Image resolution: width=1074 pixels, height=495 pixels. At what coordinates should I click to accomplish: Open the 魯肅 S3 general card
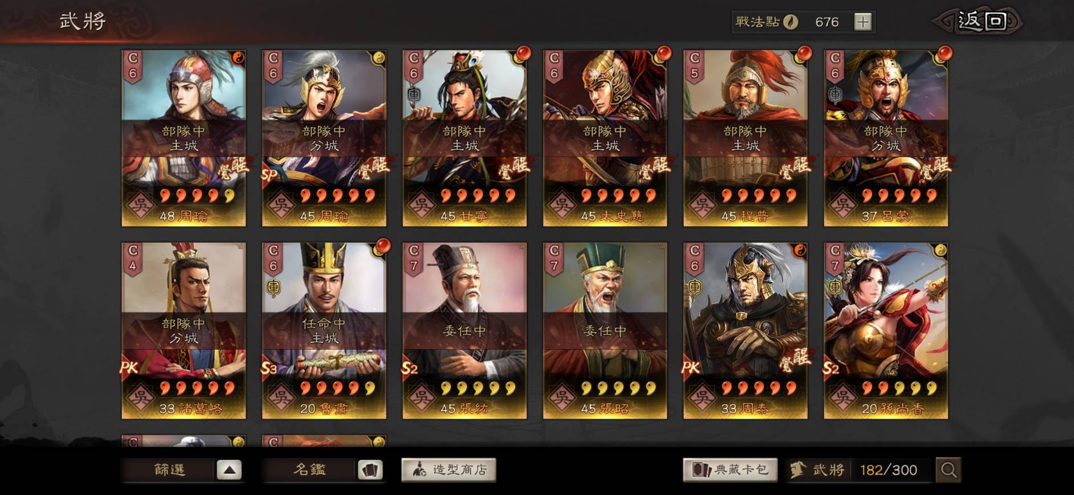(x=324, y=331)
